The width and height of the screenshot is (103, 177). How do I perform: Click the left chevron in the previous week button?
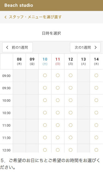7,47
